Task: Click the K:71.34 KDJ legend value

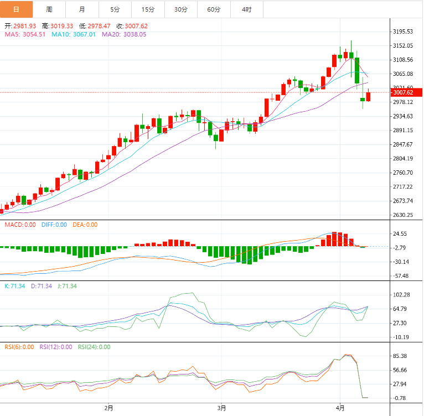Action: (14, 286)
